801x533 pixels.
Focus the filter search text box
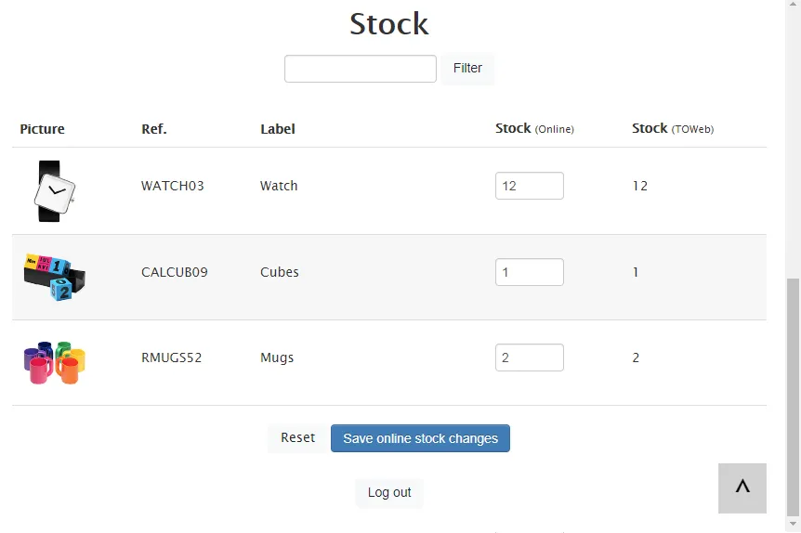coord(360,69)
